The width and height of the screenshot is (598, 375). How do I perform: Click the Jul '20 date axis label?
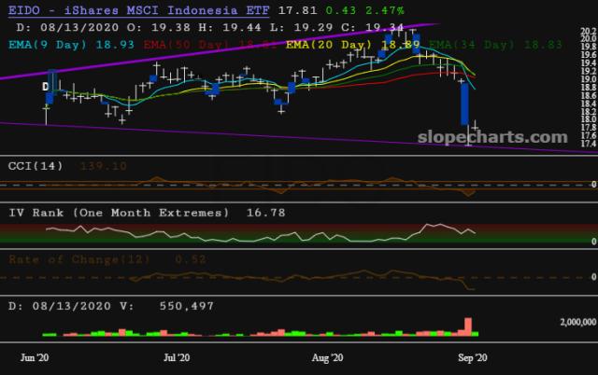click(178, 357)
